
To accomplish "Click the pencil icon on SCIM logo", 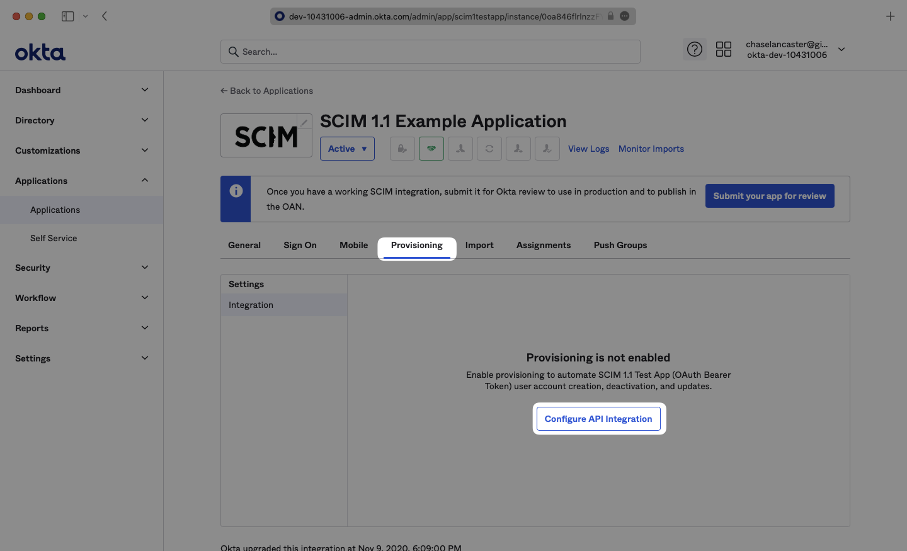I will click(304, 122).
